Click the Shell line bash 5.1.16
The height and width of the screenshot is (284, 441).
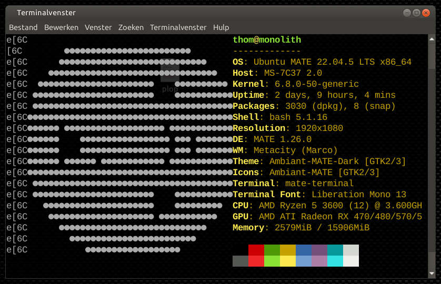click(x=280, y=117)
